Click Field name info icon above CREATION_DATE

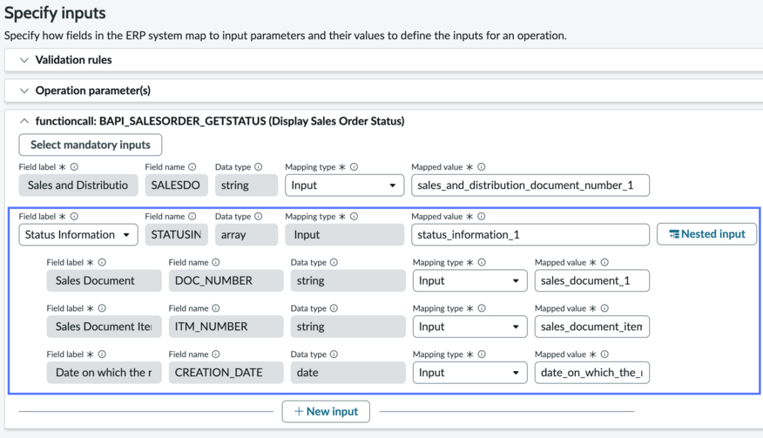coord(216,354)
